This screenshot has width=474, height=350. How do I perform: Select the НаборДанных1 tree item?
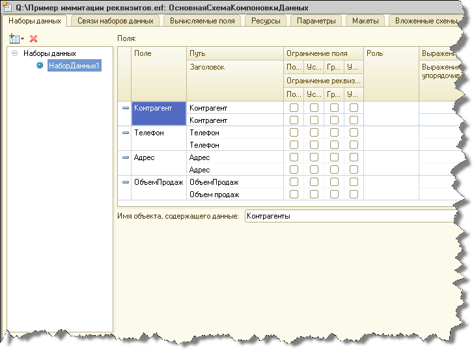(x=74, y=66)
